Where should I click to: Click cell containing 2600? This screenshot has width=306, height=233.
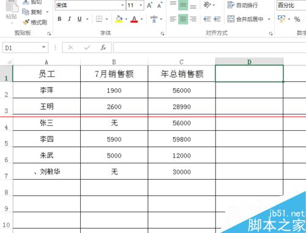(x=114, y=106)
